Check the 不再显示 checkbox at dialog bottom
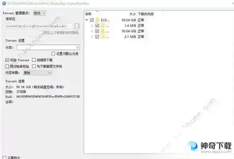The width and height of the screenshot is (234, 159). click(x=4, y=158)
